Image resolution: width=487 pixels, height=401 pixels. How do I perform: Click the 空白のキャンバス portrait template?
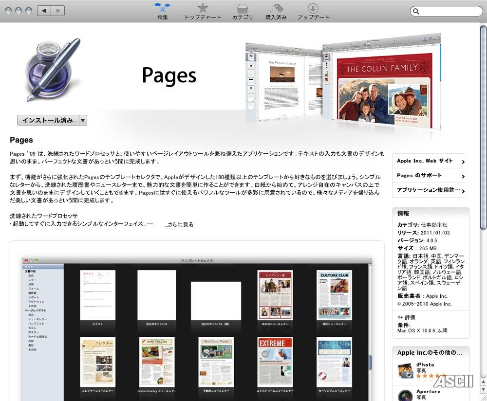(x=157, y=295)
